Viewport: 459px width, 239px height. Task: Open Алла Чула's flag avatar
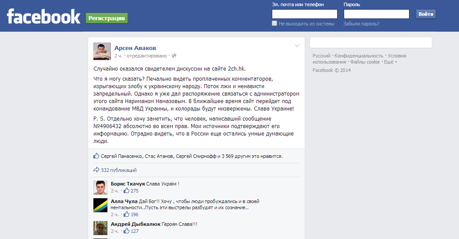pyautogui.click(x=100, y=205)
